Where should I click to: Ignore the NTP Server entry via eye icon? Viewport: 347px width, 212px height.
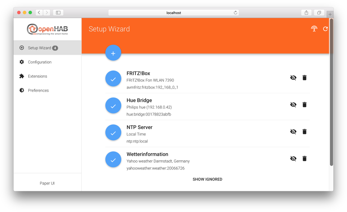point(293,131)
